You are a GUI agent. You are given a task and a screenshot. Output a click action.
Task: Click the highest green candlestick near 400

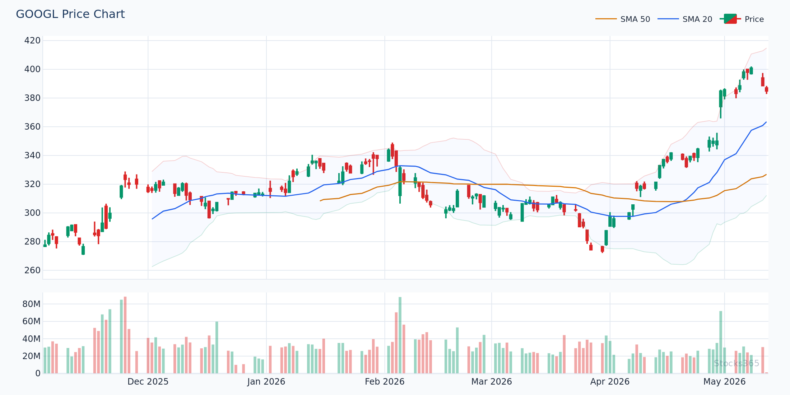tap(751, 70)
